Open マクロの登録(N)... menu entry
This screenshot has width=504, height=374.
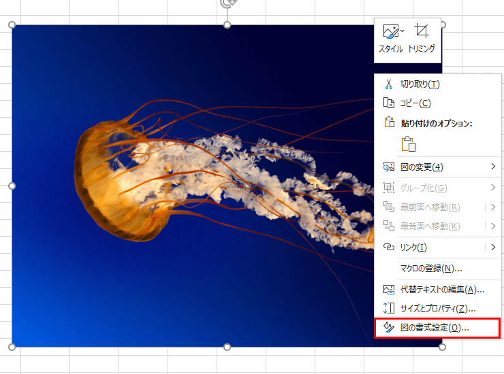tap(438, 269)
